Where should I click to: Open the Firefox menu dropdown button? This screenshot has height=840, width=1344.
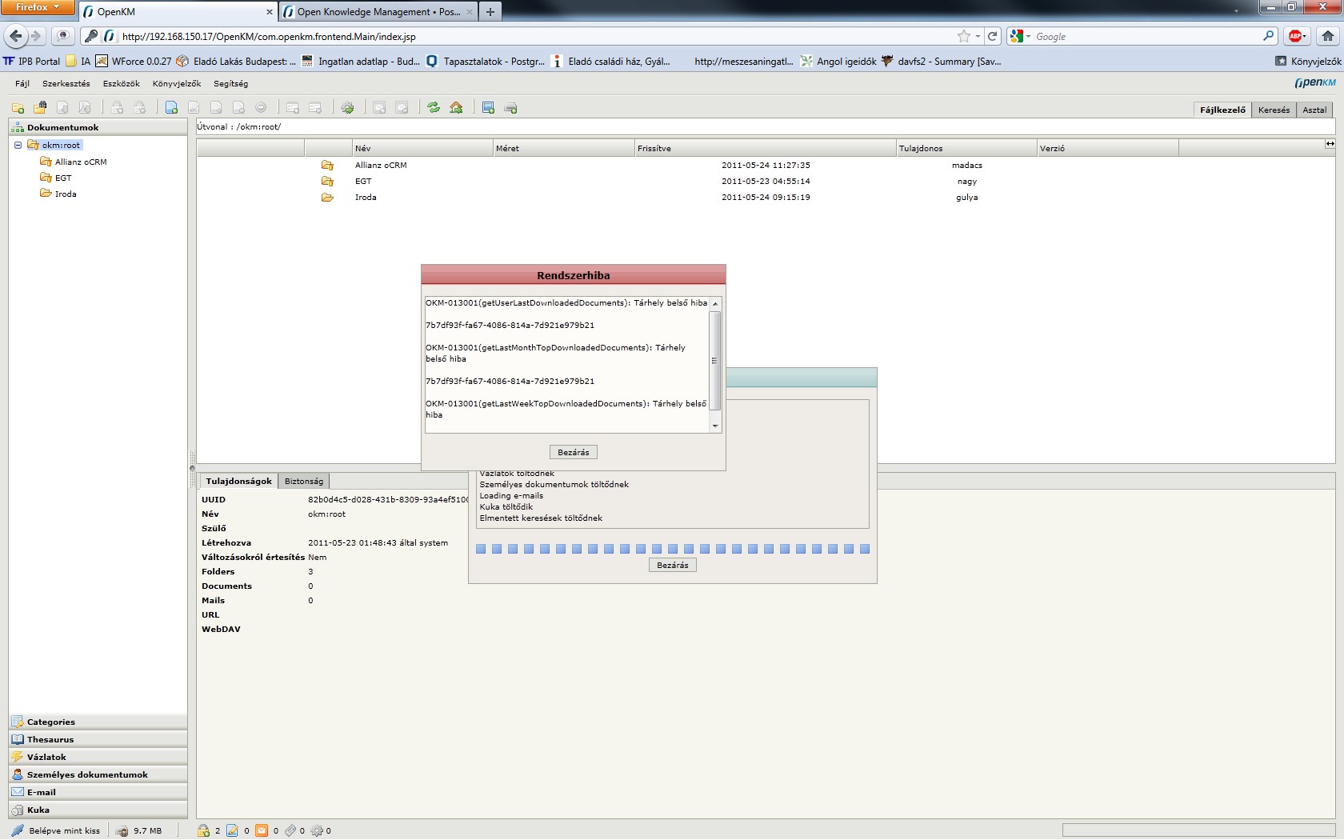point(38,7)
